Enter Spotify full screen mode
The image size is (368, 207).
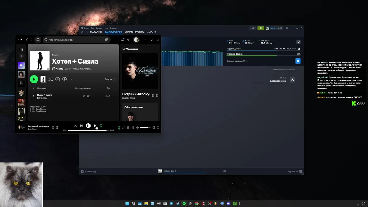(x=158, y=127)
